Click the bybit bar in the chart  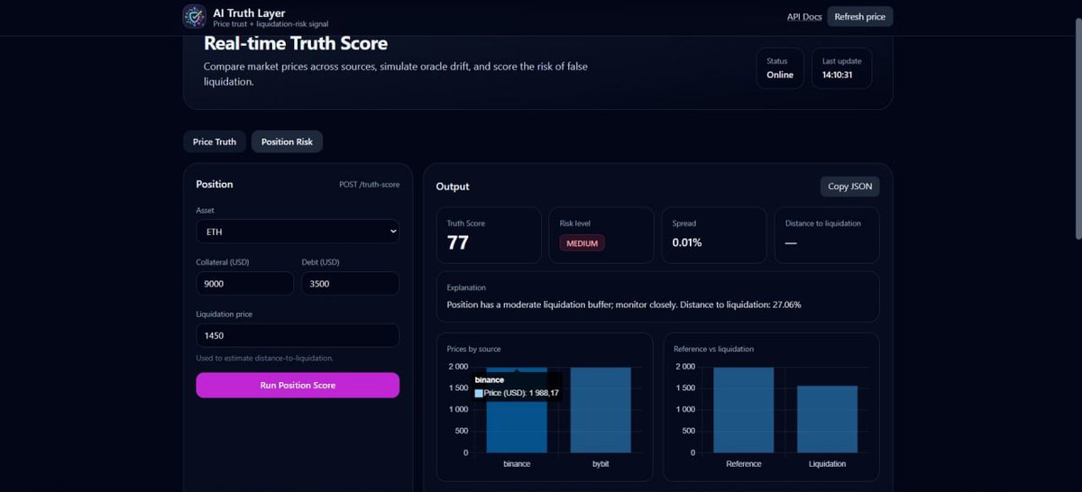[x=601, y=410]
